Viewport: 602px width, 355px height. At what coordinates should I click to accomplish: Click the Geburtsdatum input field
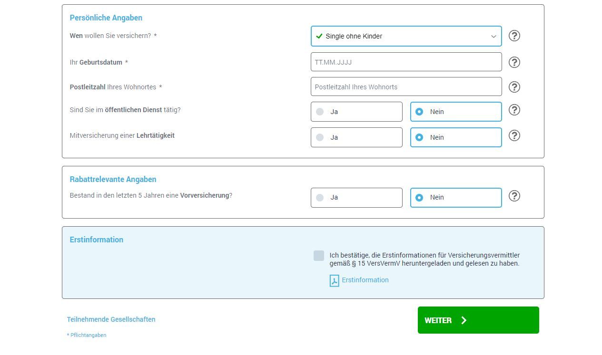click(406, 62)
